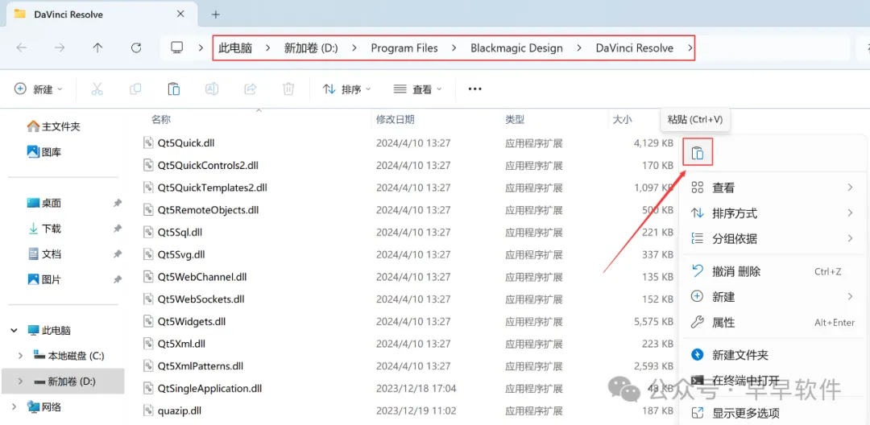Open the 分组依据 submenu
Viewport: 870px width, 425px height.
point(773,239)
